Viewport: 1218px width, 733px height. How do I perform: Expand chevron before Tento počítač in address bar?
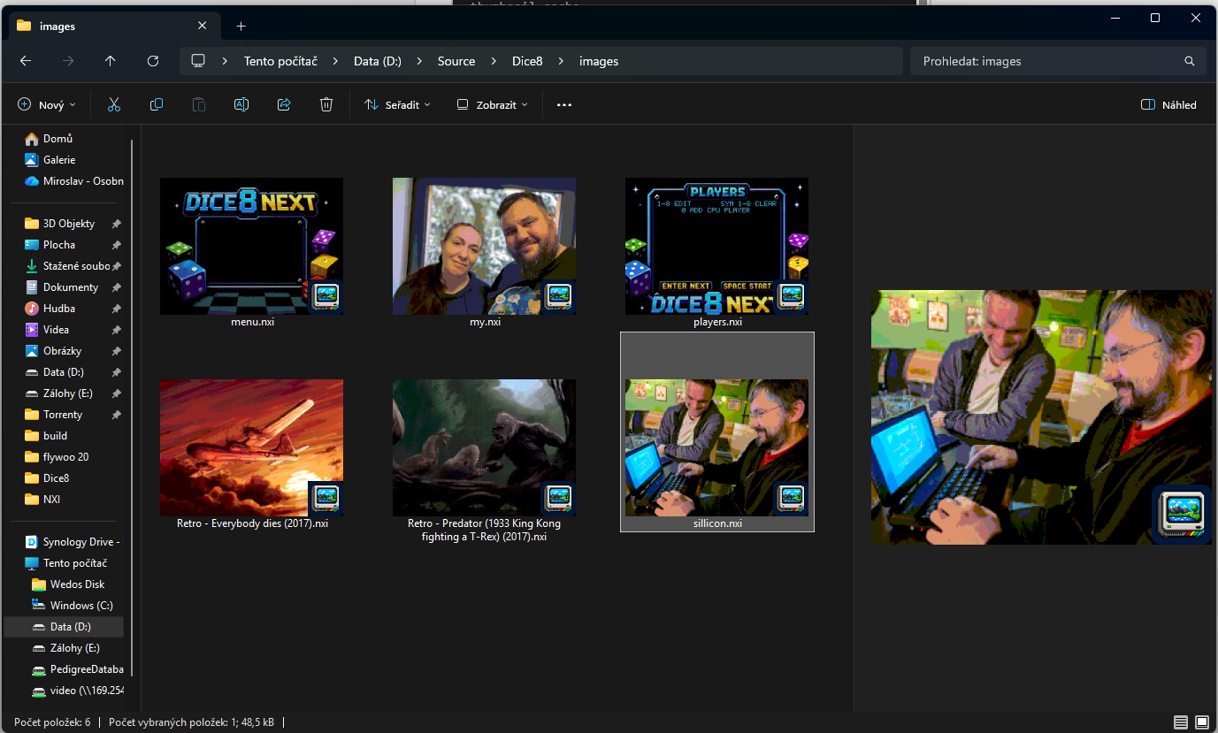[x=226, y=61]
